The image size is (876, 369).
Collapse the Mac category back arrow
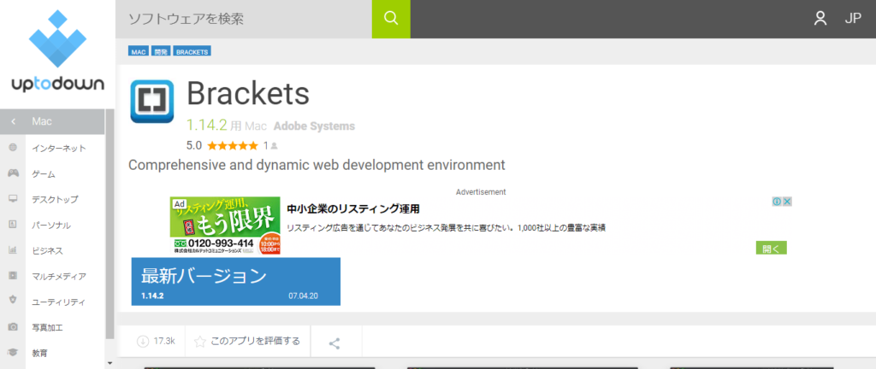pyautogui.click(x=13, y=121)
